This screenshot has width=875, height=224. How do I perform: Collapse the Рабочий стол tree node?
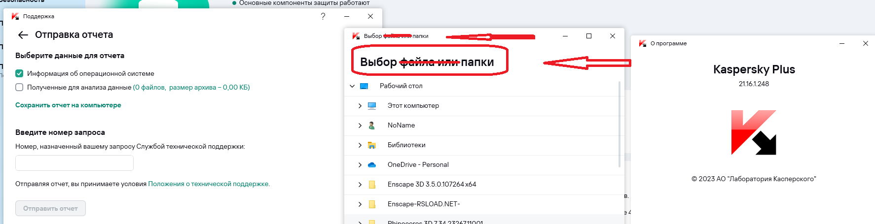pos(352,86)
